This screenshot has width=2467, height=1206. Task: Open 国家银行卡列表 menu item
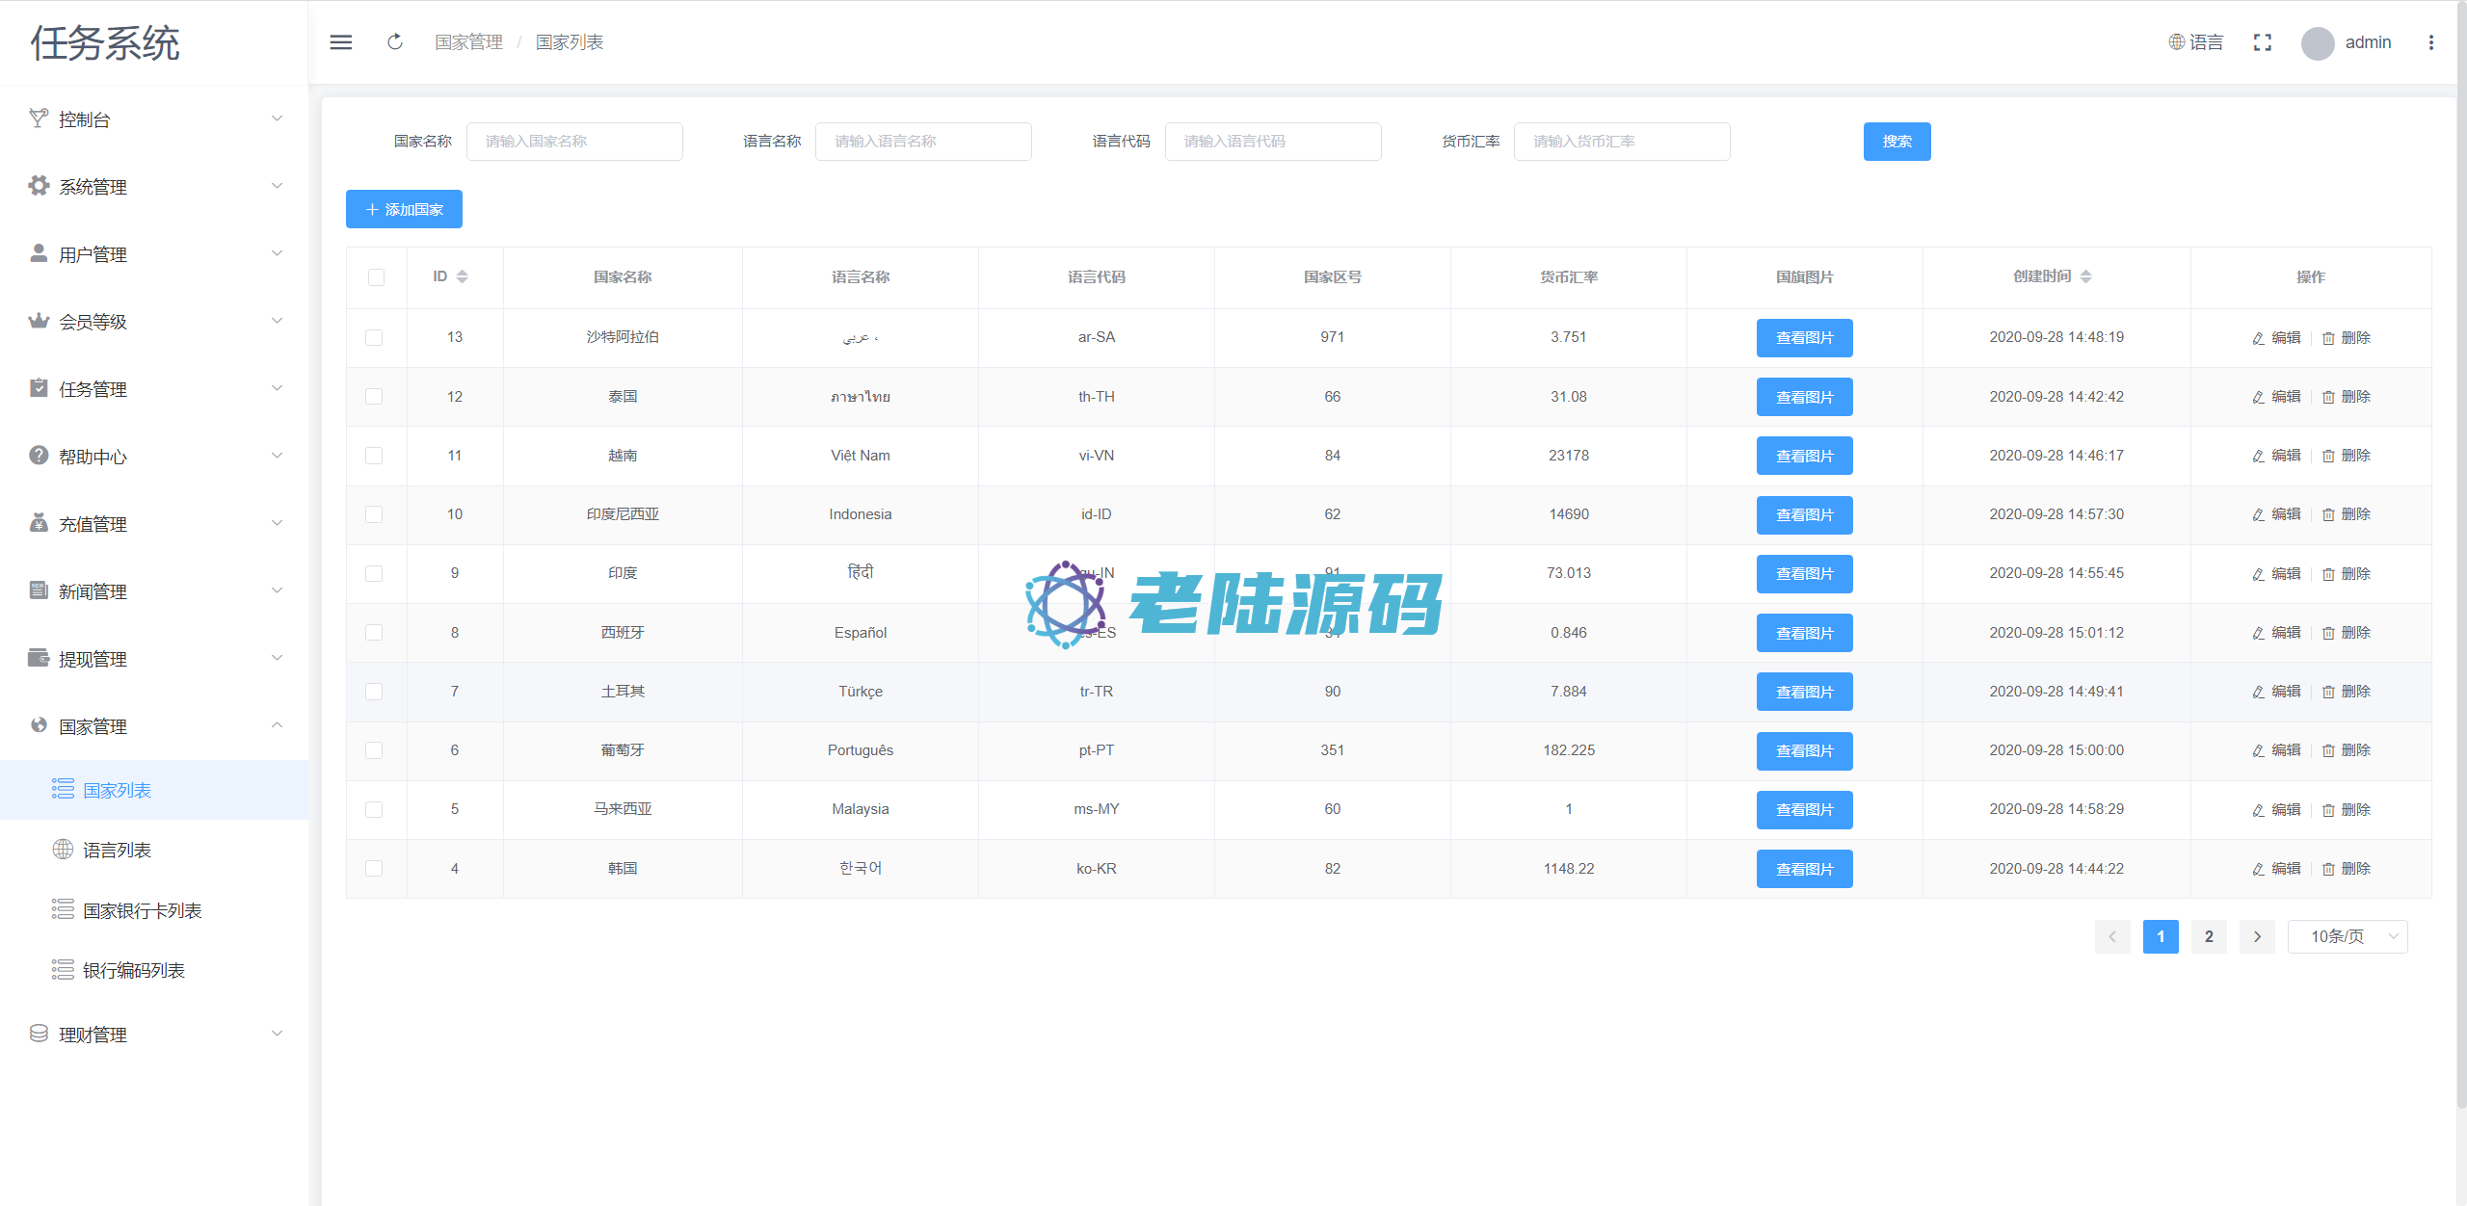[x=142, y=910]
